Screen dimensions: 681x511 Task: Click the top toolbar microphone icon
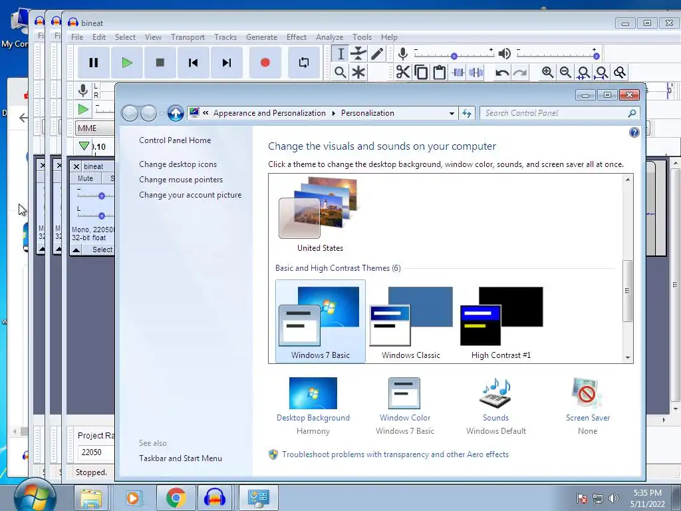(402, 54)
